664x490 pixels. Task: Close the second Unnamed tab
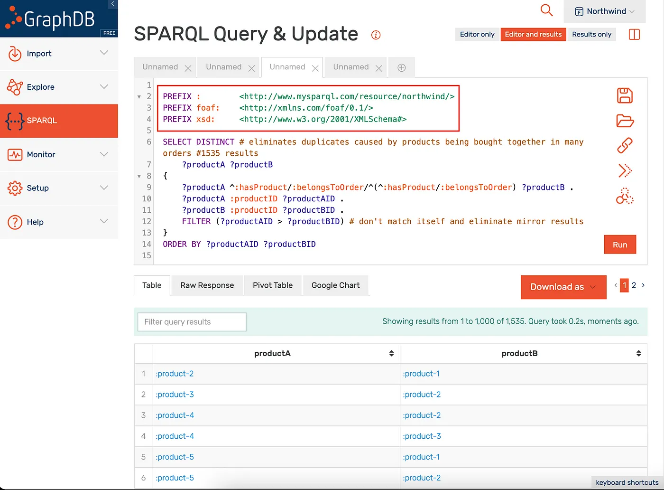[251, 68]
